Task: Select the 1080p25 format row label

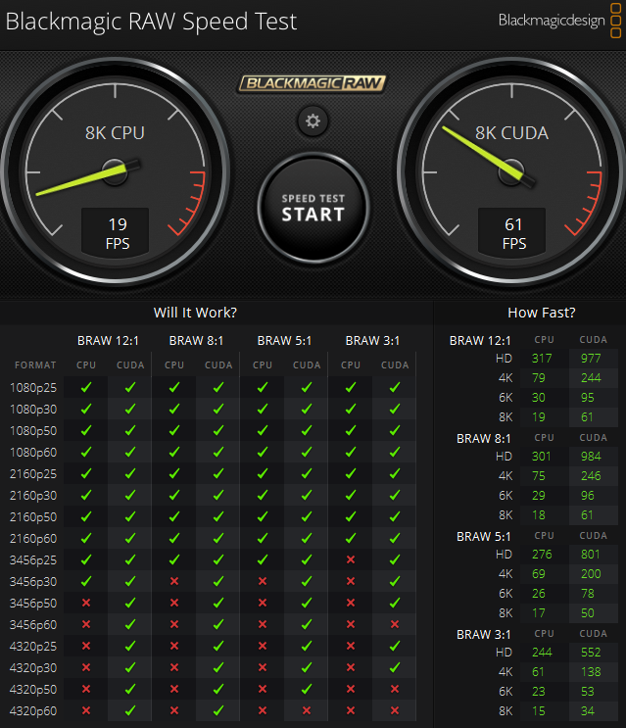Action: tap(33, 387)
